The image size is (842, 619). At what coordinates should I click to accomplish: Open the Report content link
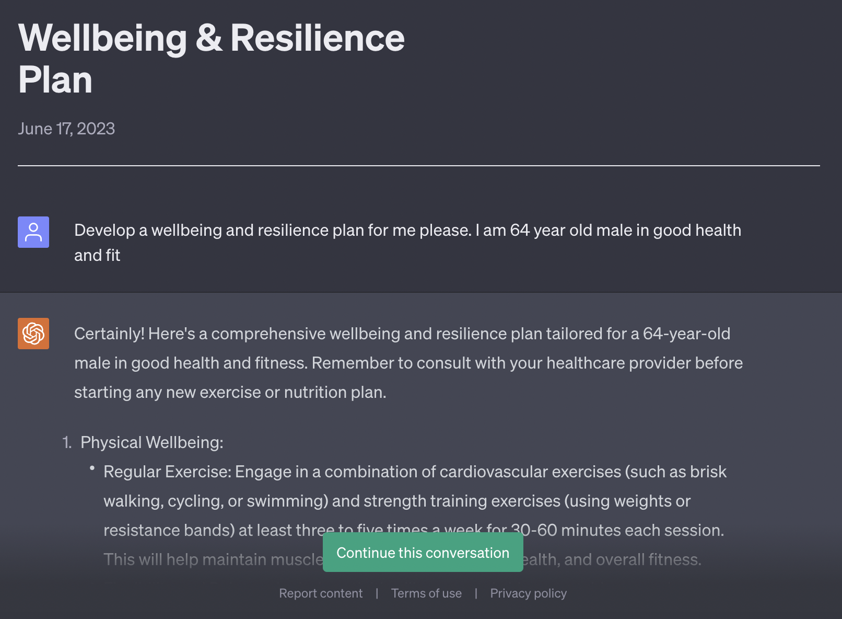click(x=321, y=593)
